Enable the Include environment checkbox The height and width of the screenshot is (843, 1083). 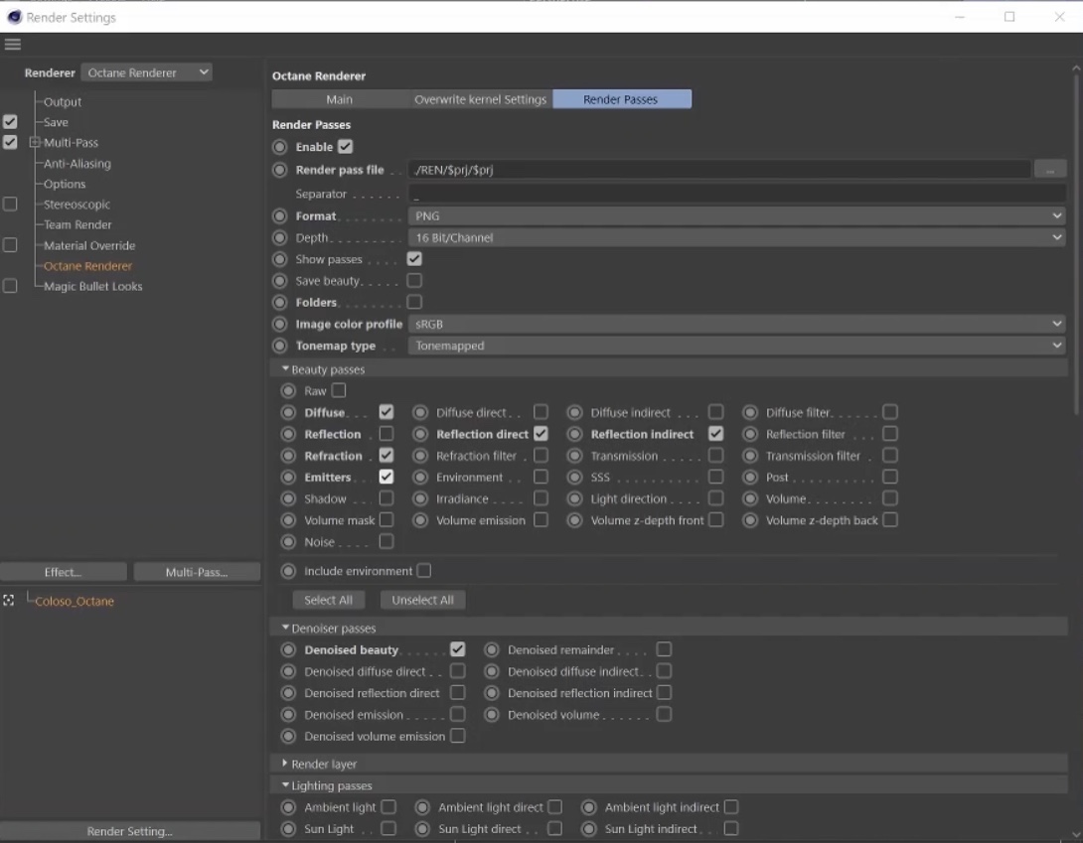[x=424, y=570]
